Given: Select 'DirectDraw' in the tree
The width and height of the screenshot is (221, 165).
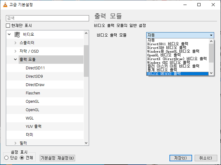Looking at the screenshot, I should [35, 85].
